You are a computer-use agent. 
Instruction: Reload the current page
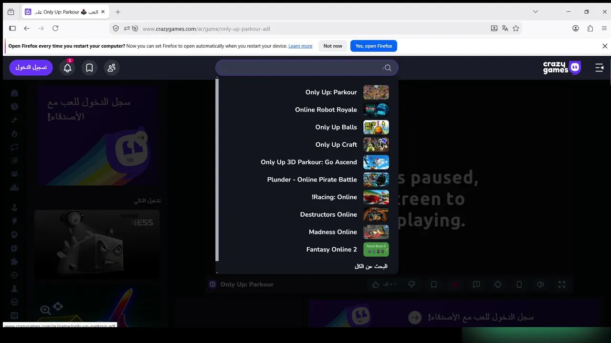pos(55,29)
